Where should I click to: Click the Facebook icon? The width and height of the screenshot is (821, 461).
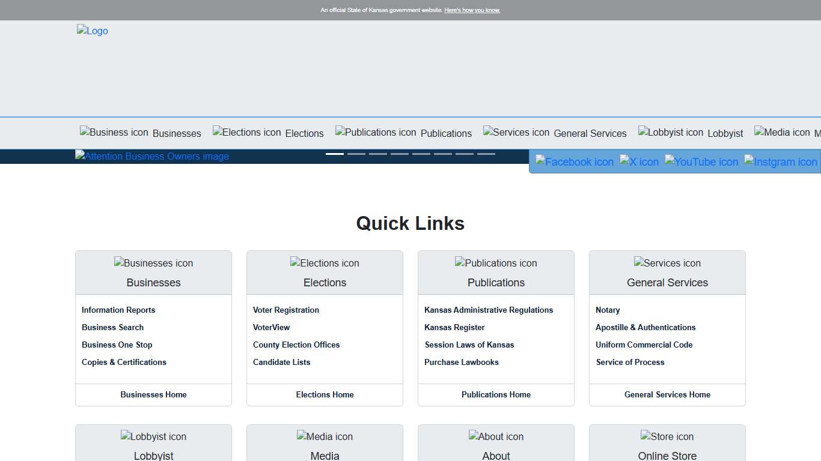pos(575,162)
